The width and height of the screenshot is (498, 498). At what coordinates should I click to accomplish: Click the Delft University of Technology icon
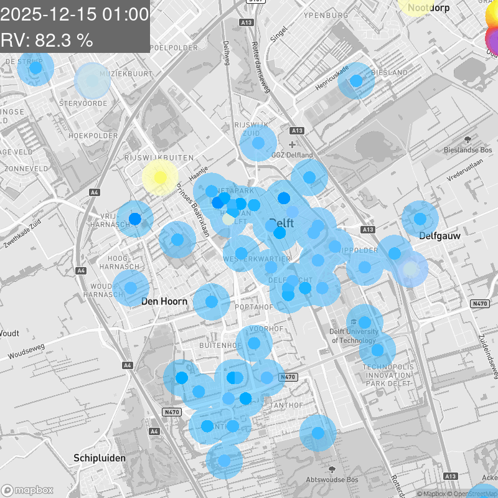(x=354, y=321)
